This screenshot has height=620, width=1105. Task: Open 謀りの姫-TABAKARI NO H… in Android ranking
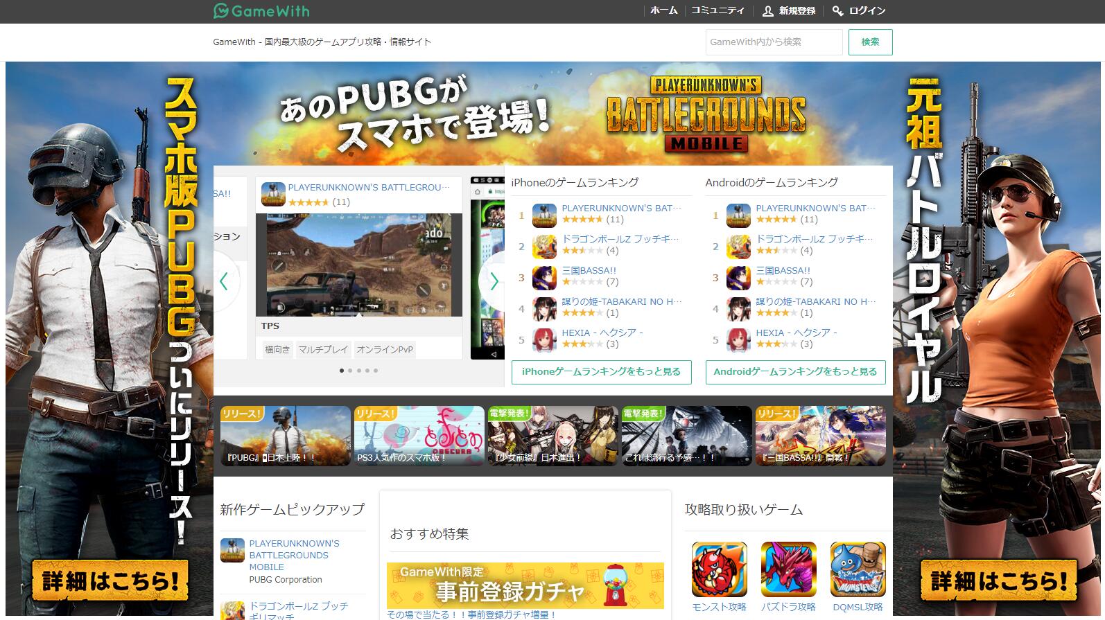click(816, 301)
